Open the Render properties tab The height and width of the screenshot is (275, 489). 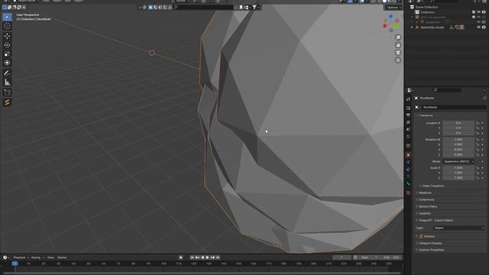pyautogui.click(x=408, y=108)
